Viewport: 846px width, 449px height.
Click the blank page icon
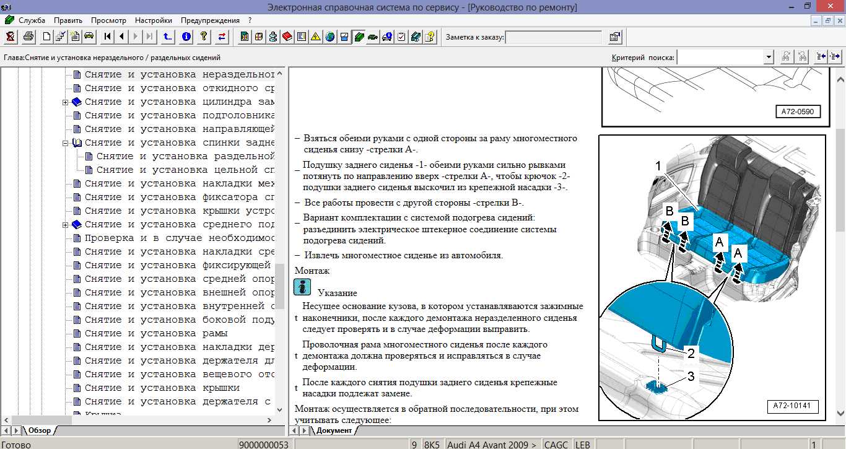[46, 37]
